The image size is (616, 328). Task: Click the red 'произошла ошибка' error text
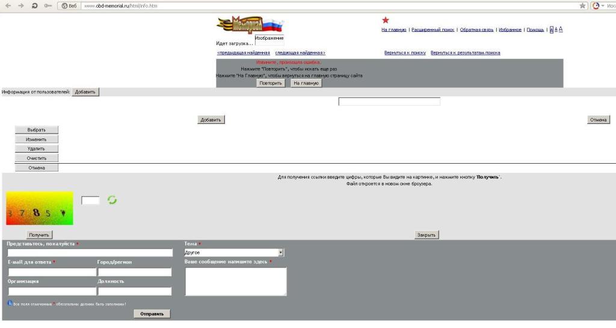289,62
